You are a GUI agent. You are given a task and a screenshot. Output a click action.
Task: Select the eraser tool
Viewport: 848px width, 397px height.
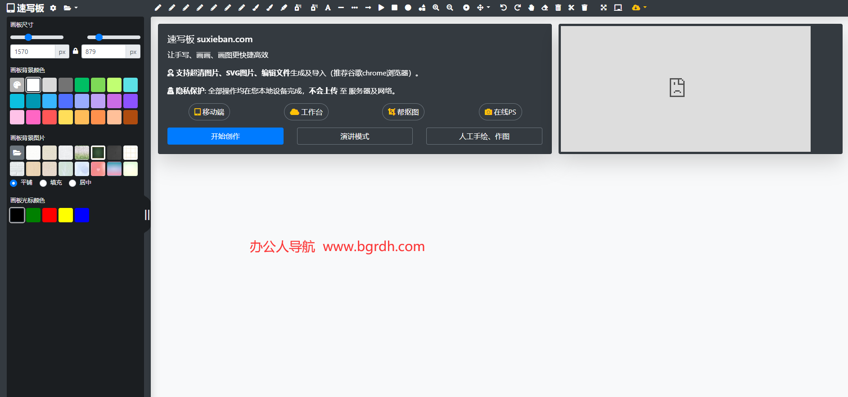click(545, 8)
